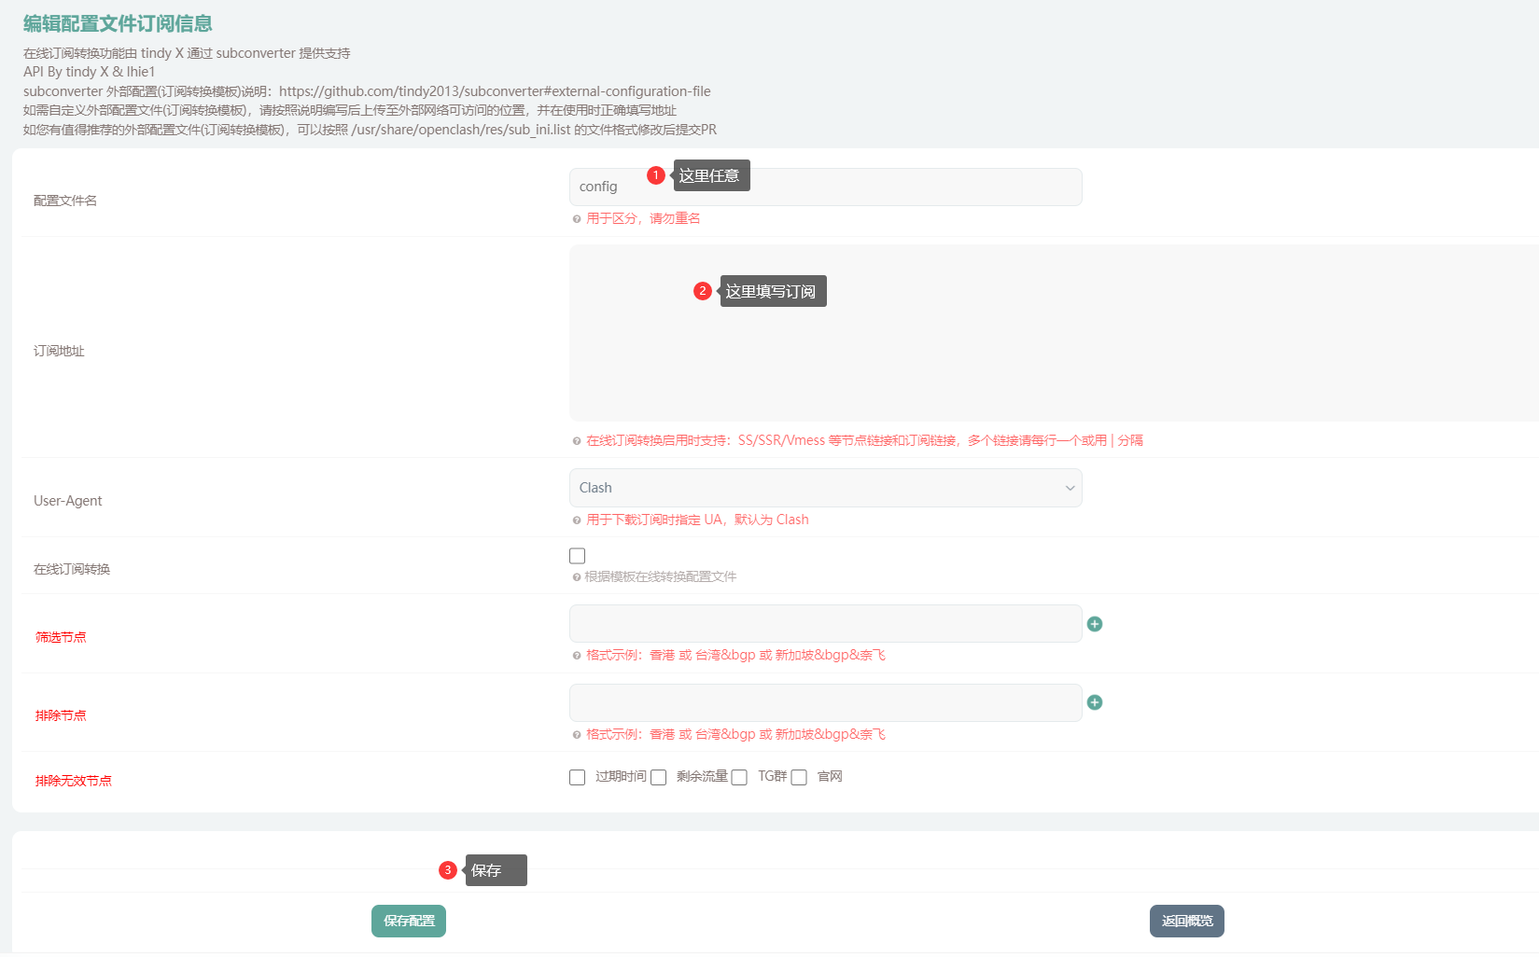1539x957 pixels.
Task: Click the 返回概览 button
Action: (1186, 921)
